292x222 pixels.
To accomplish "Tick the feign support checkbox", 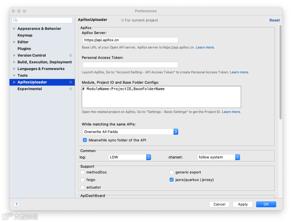I will [x=83, y=180].
